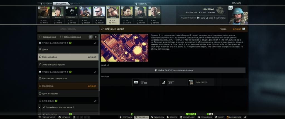Image resolution: width=285 pixels, height=119 pixels.
Task: Collapse the Ключевые quests section
Action: 95,101
